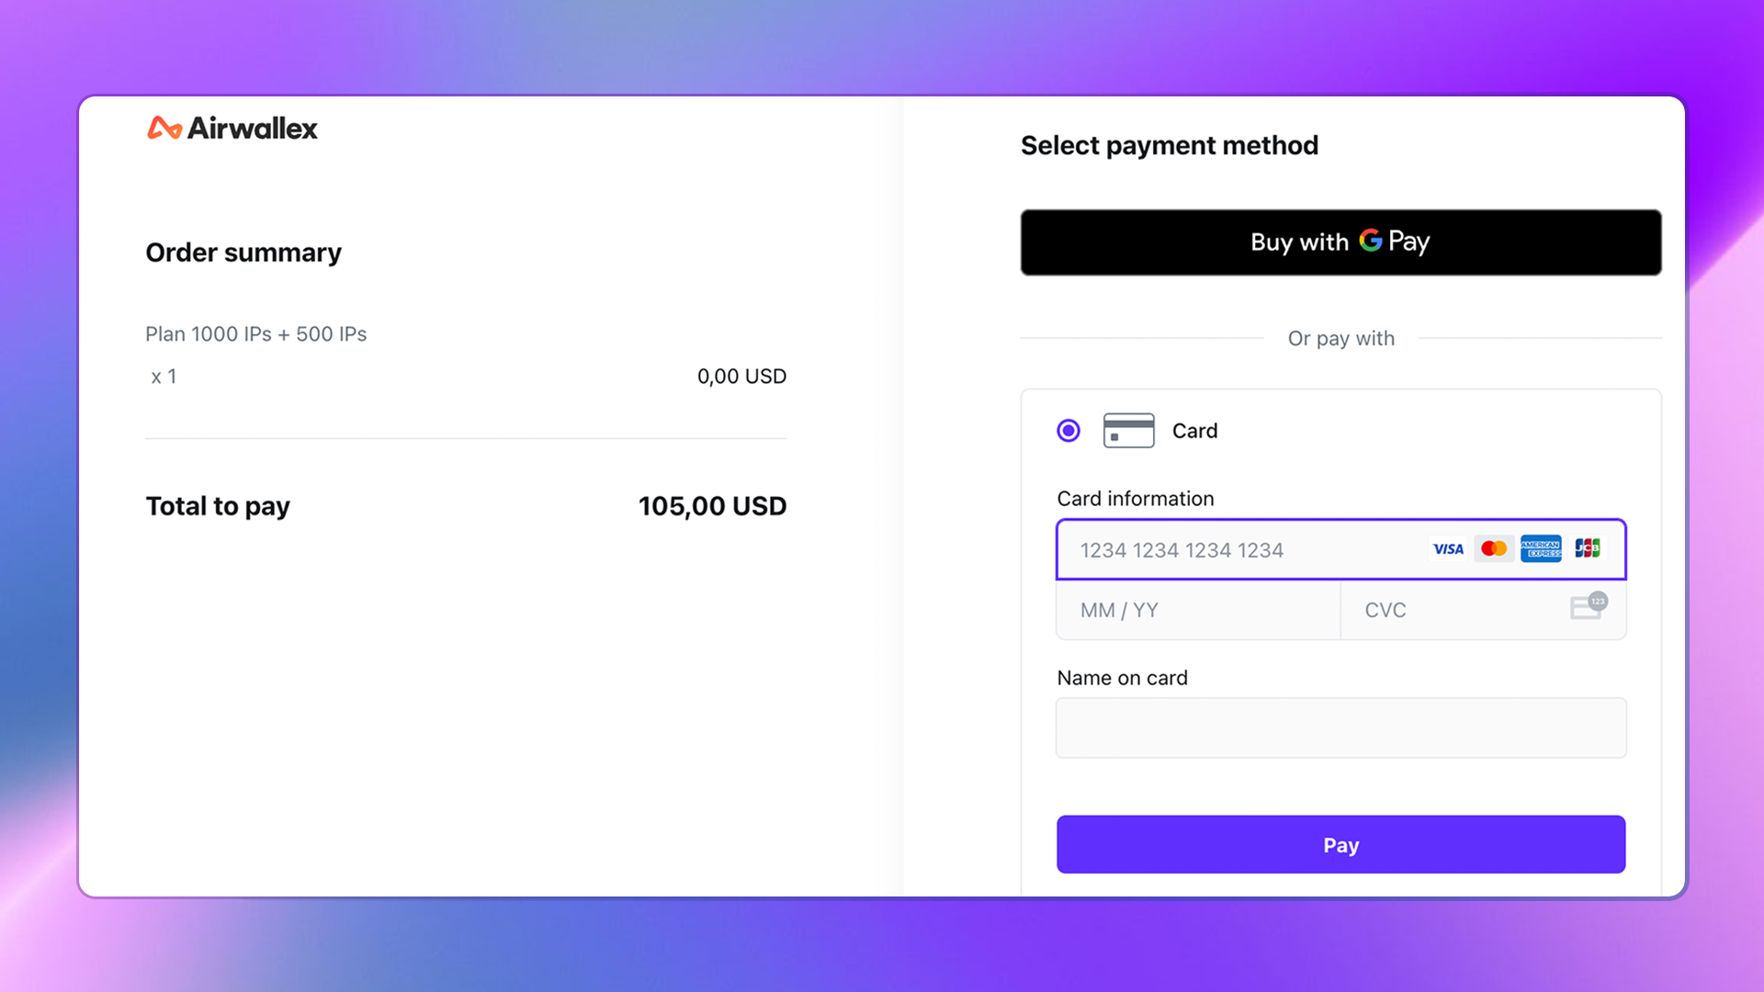Screen dimensions: 1764x992
Task: Focus the Name on card field
Action: (x=1340, y=728)
